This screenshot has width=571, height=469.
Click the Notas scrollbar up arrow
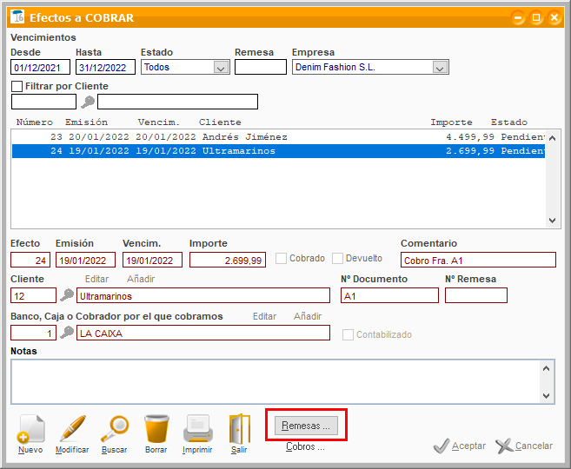pos(547,368)
